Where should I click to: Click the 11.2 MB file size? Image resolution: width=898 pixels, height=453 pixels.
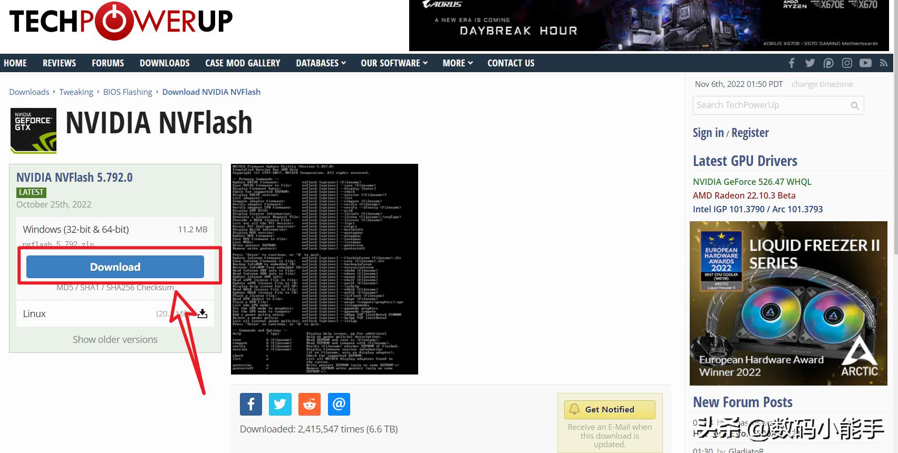tap(192, 230)
